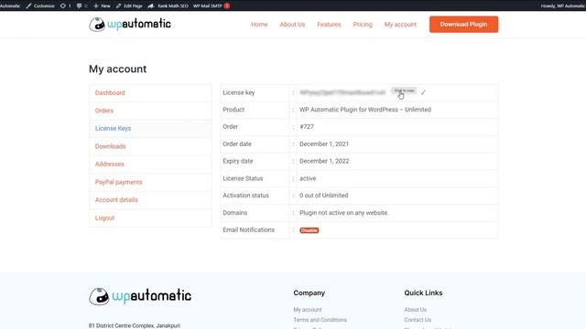
Task: Open the updates icon in admin bar
Action: click(65, 5)
